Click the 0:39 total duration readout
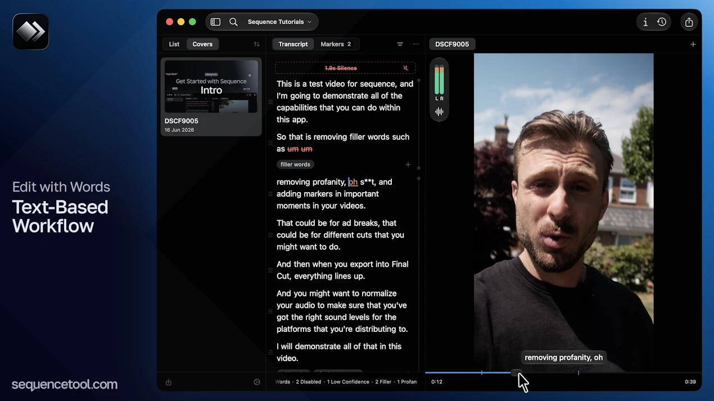This screenshot has width=714, height=401. pyautogui.click(x=690, y=382)
